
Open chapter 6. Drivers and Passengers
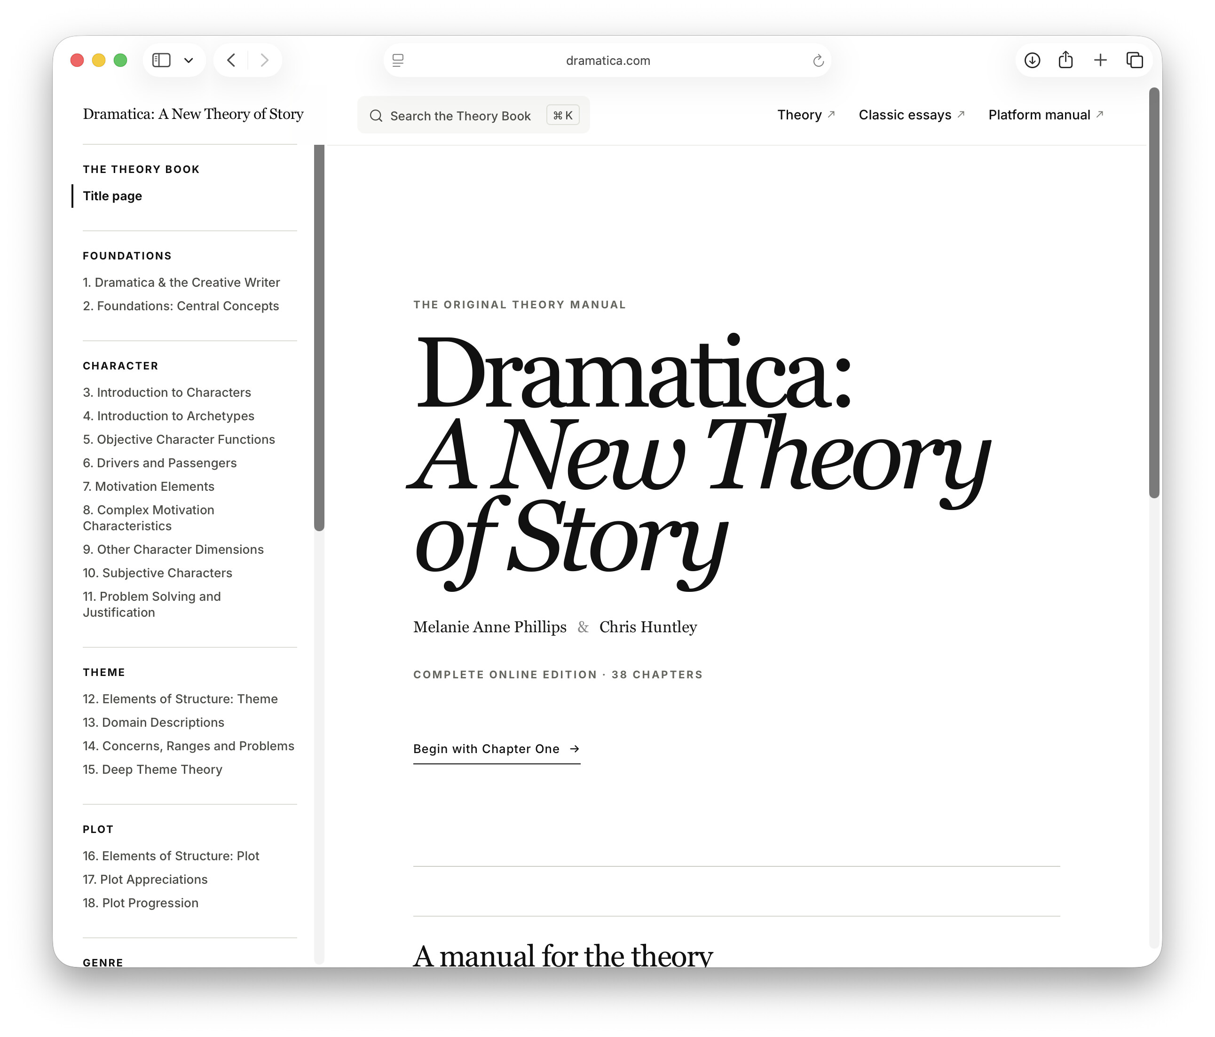(159, 463)
